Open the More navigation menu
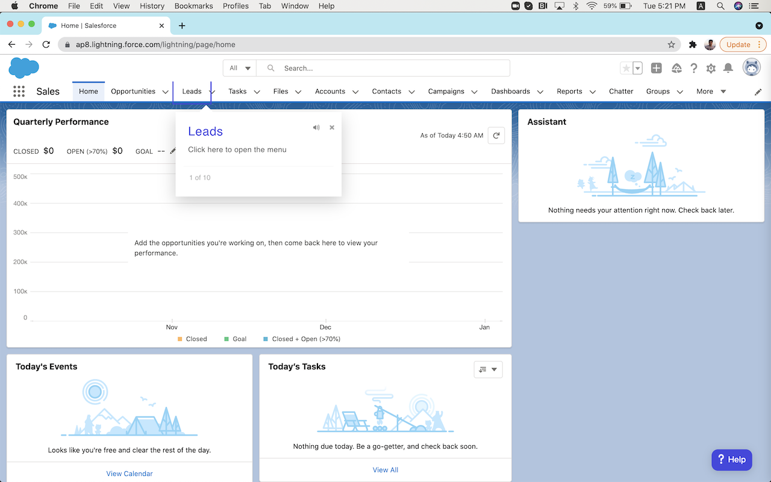This screenshot has height=482, width=771. pyautogui.click(x=711, y=92)
